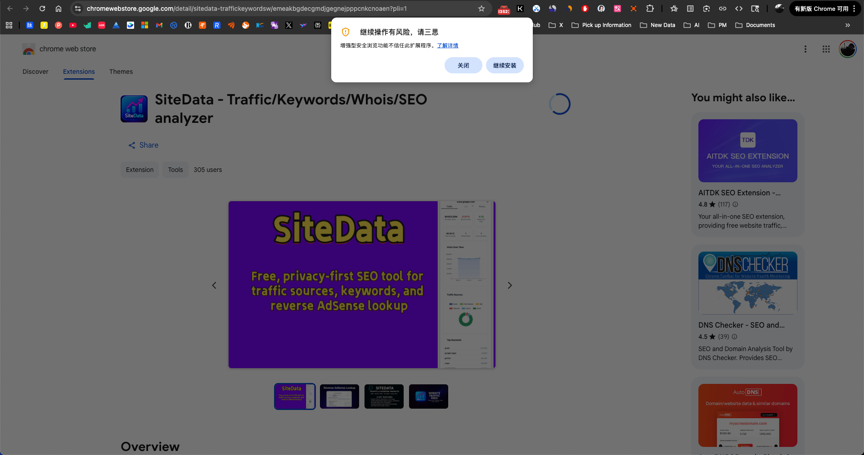Click AITDK rating info icon
The image size is (864, 455).
tap(735, 204)
